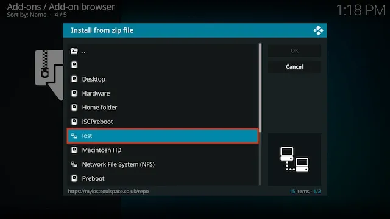Click the 1:18 PM clock

point(361,10)
